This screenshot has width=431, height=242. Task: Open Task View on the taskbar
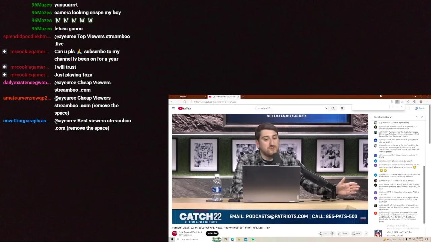pos(226,239)
